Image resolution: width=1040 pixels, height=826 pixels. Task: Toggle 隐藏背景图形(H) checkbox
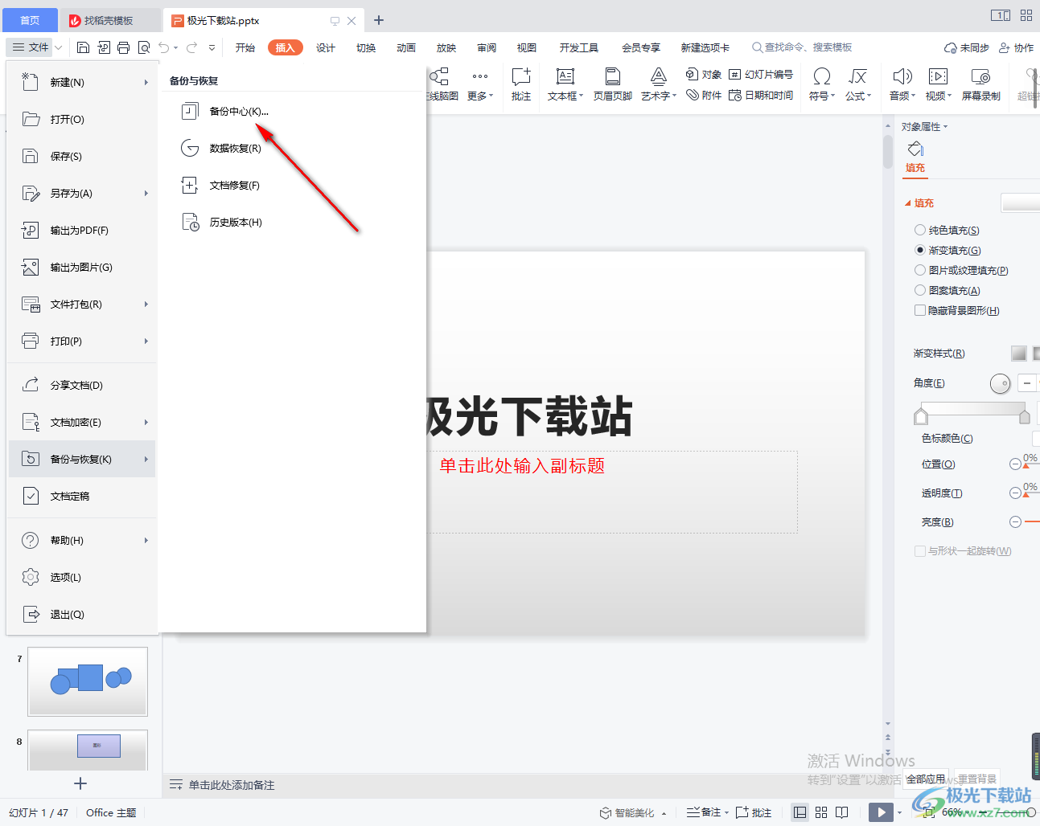pyautogui.click(x=920, y=310)
